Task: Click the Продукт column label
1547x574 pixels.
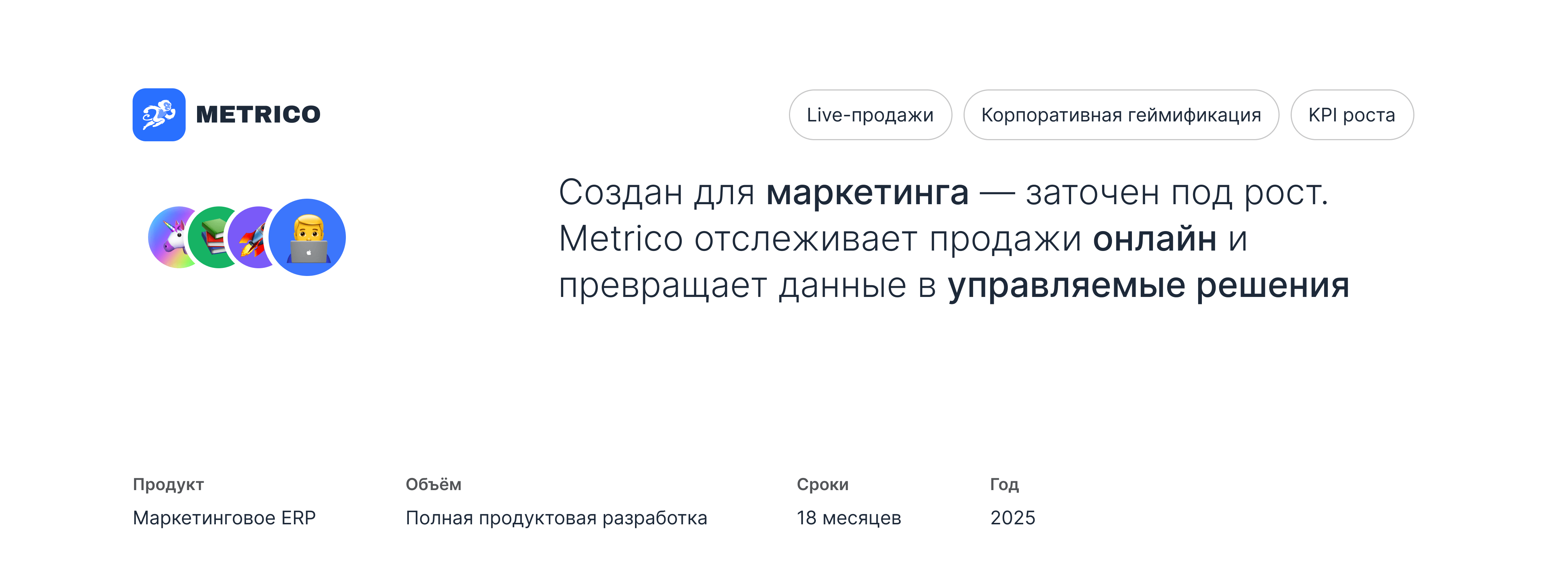Action: tap(168, 485)
